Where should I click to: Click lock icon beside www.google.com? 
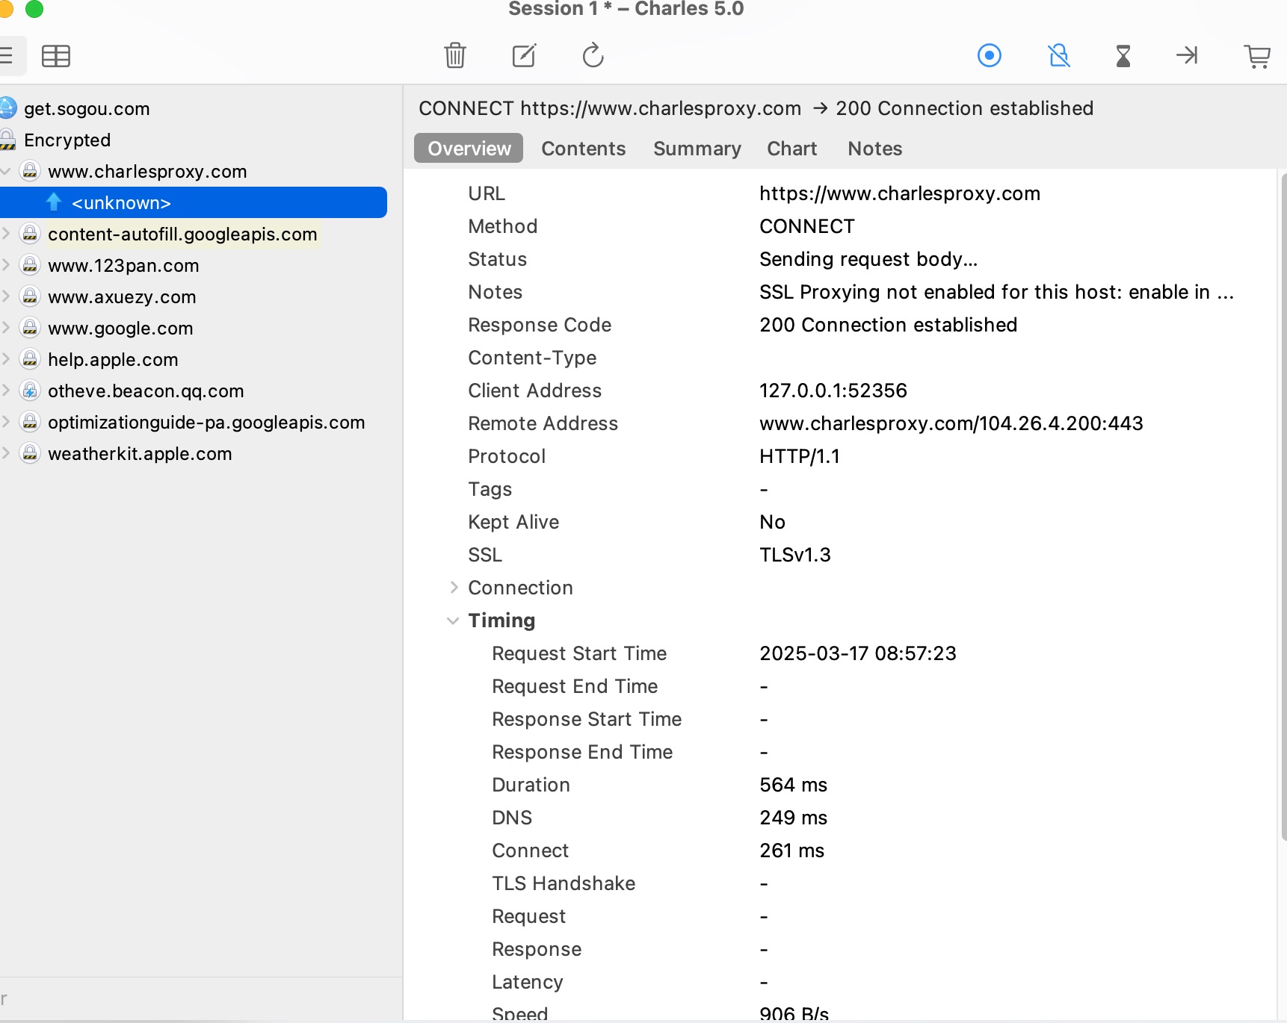[x=30, y=328]
